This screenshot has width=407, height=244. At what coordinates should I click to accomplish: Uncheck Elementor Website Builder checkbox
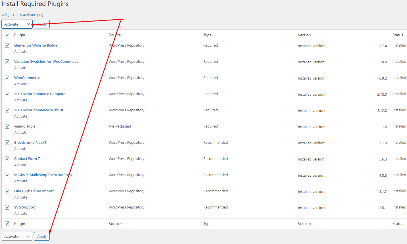click(7, 45)
